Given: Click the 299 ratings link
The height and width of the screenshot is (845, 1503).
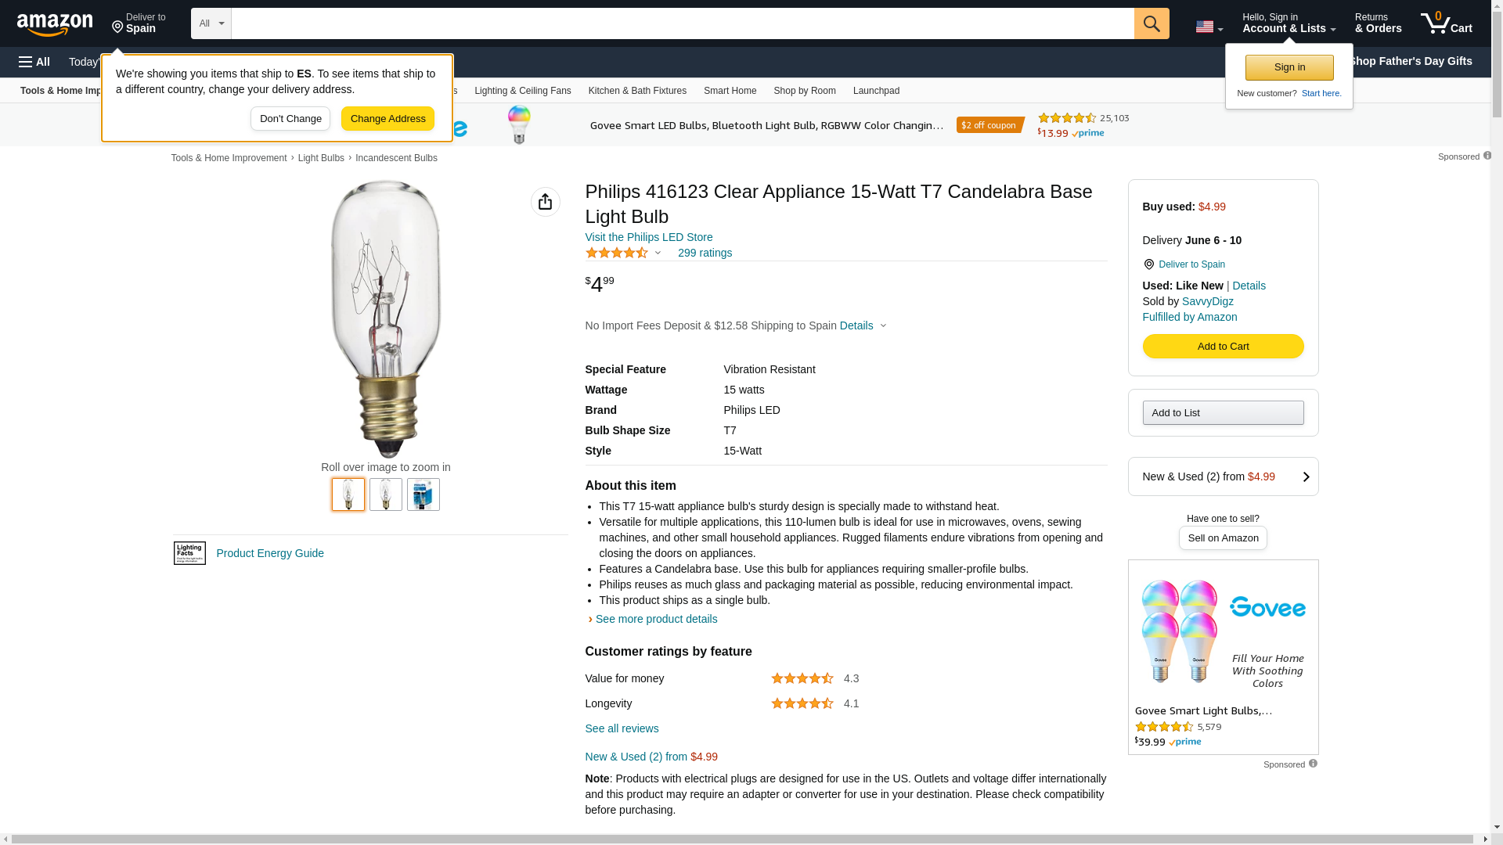Looking at the screenshot, I should [x=705, y=253].
